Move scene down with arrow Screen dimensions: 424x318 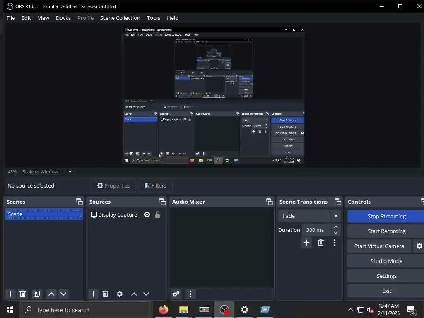click(63, 294)
